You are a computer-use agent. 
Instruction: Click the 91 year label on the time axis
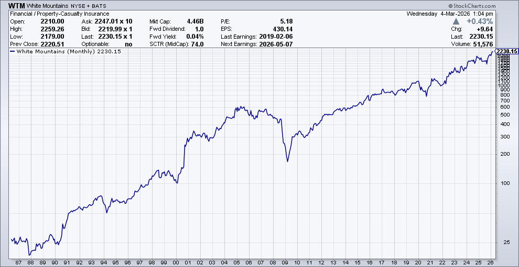point(67,263)
